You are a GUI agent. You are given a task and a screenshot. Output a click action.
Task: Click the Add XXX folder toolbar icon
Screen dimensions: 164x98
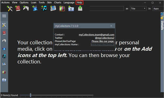71,8
